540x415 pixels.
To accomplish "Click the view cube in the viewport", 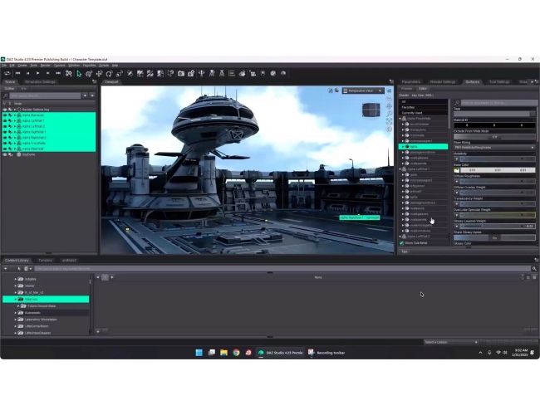I will click(x=370, y=109).
